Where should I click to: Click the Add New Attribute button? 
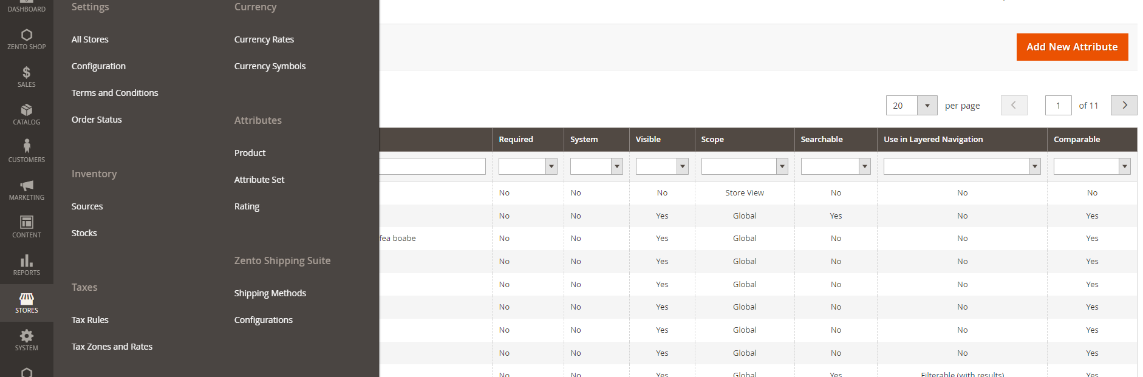[x=1072, y=47]
